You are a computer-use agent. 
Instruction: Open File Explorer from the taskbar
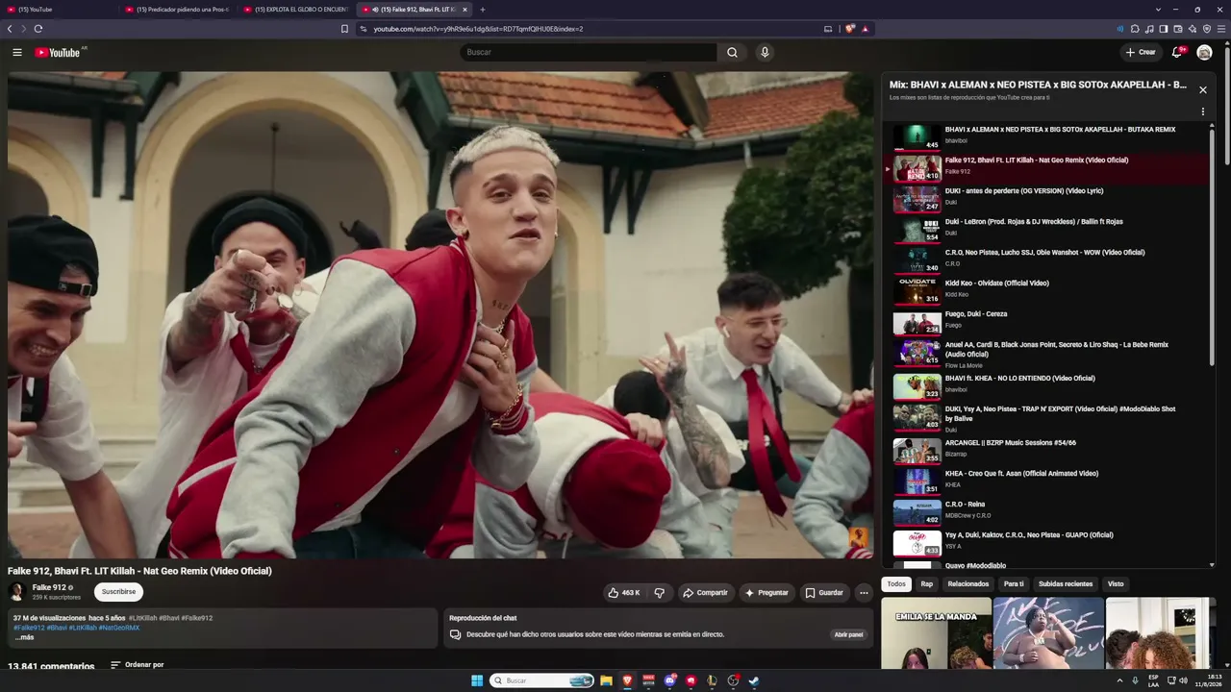[606, 680]
